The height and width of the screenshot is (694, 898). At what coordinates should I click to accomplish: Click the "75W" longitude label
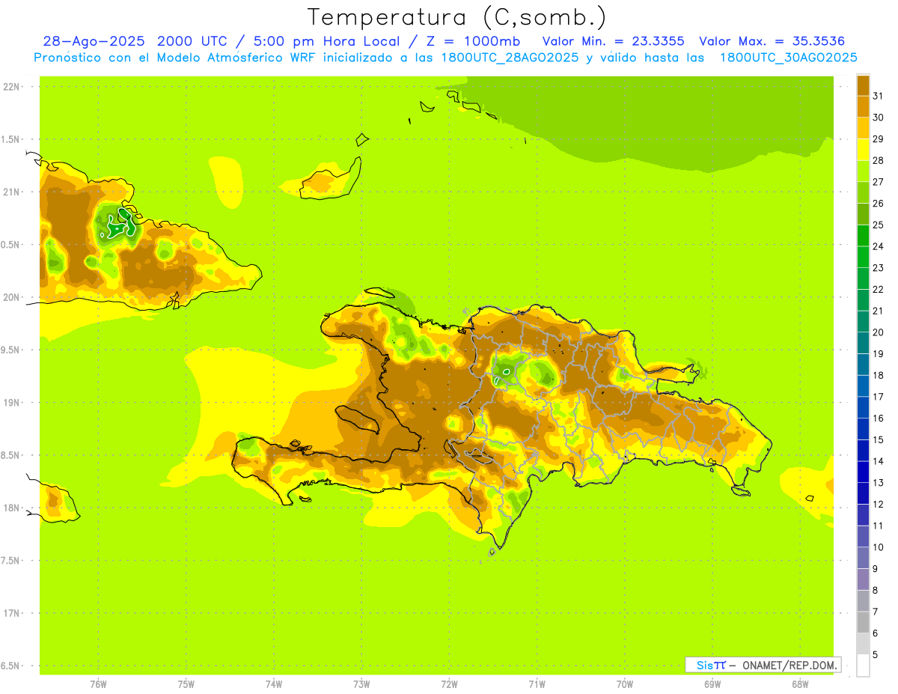click(186, 684)
